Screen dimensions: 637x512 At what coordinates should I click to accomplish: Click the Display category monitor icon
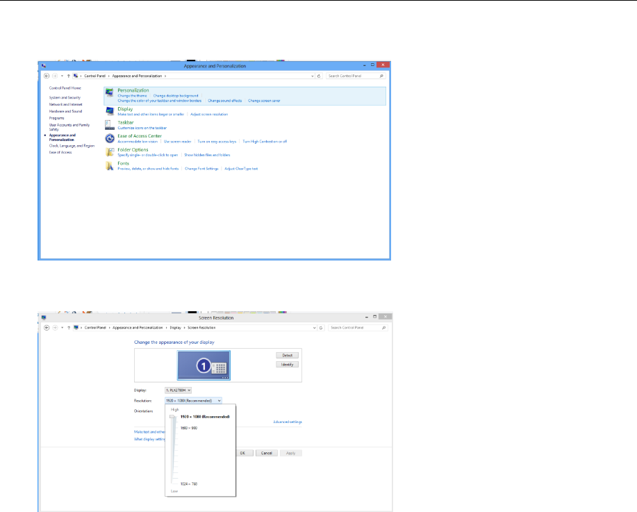(110, 110)
